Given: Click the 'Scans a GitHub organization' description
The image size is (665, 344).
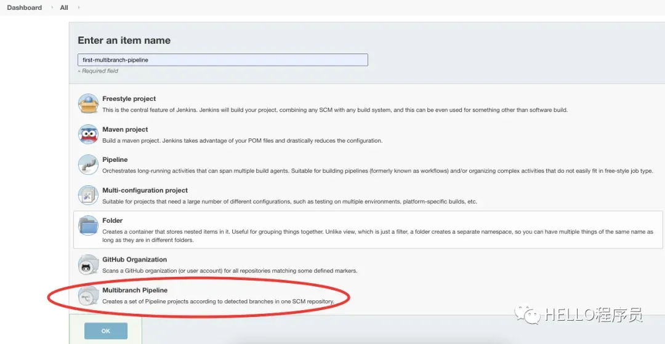Looking at the screenshot, I should [230, 271].
